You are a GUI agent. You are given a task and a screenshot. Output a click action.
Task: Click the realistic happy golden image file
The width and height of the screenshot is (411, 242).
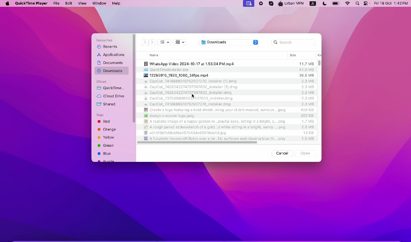click(227, 121)
